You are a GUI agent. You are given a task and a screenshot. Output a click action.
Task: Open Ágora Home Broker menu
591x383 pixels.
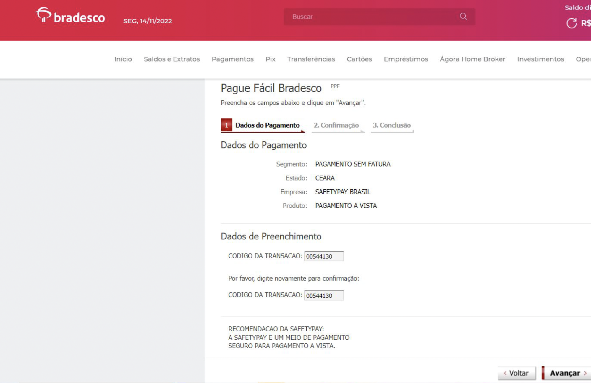472,59
